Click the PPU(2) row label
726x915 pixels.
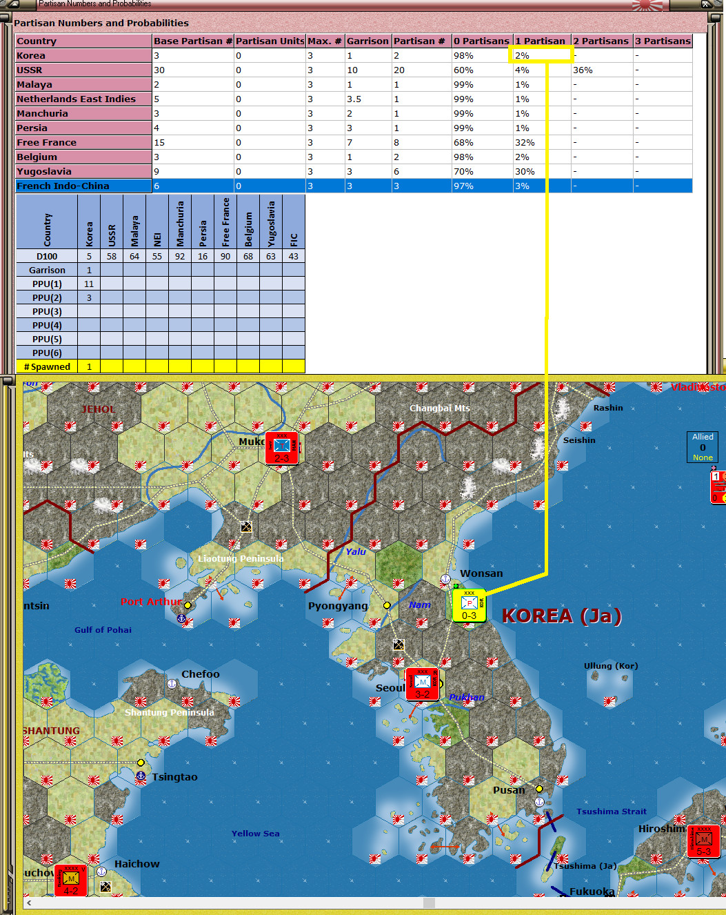(x=47, y=297)
